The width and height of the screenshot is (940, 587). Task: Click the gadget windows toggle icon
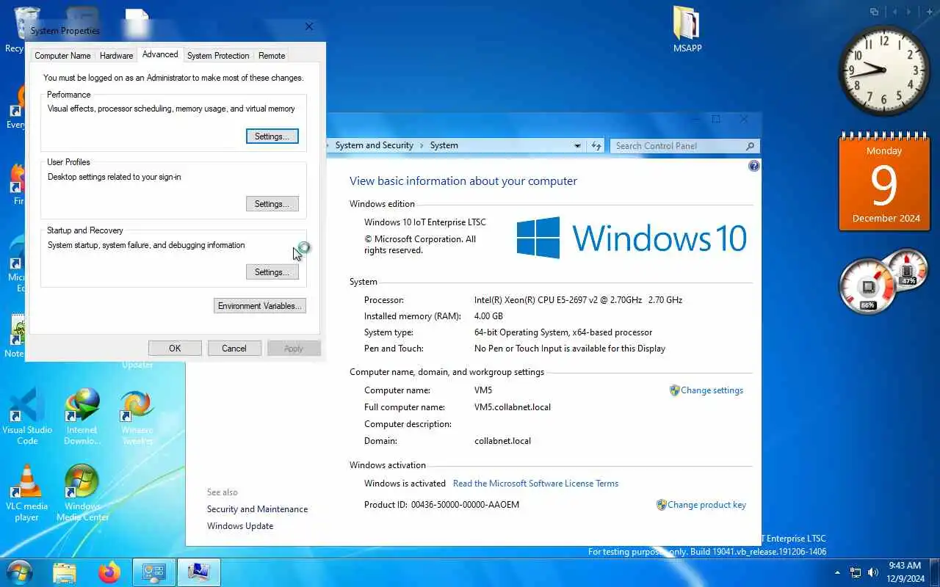pyautogui.click(x=874, y=12)
